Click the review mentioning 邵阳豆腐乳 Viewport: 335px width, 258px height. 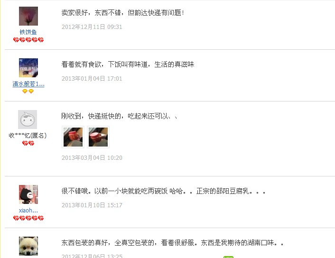(163, 191)
